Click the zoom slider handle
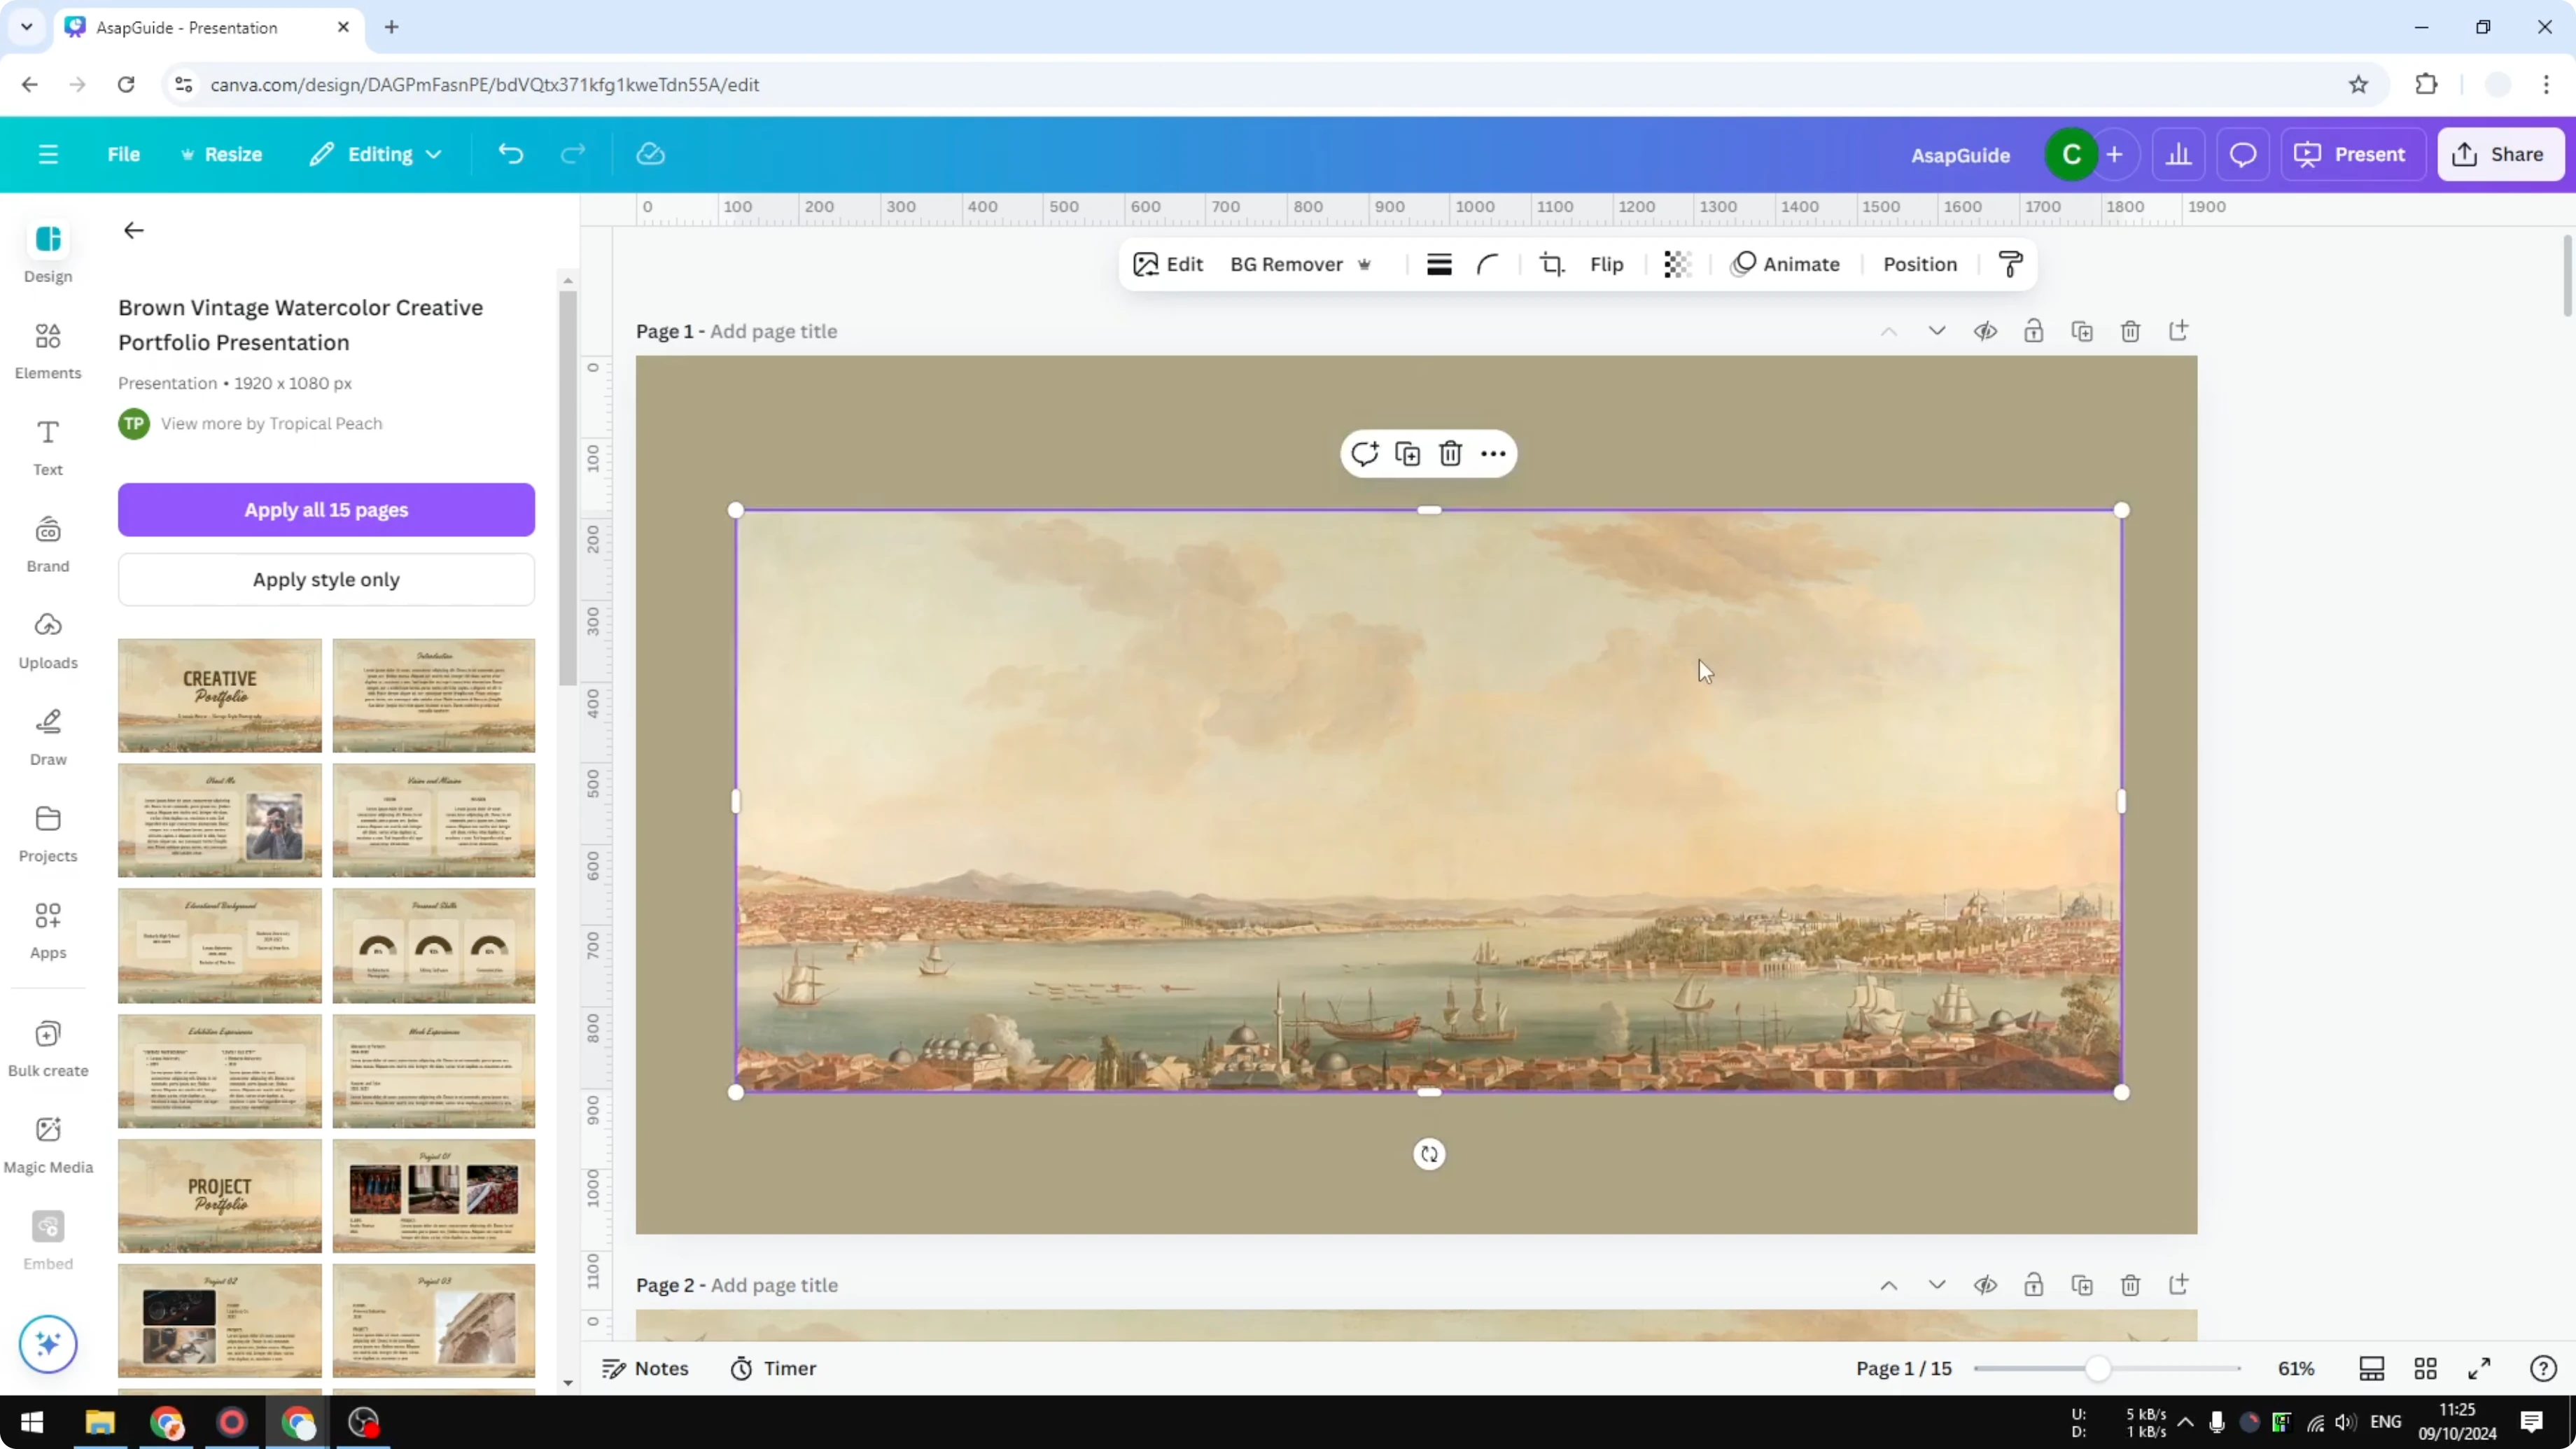Image resolution: width=2576 pixels, height=1449 pixels. tap(2098, 1368)
